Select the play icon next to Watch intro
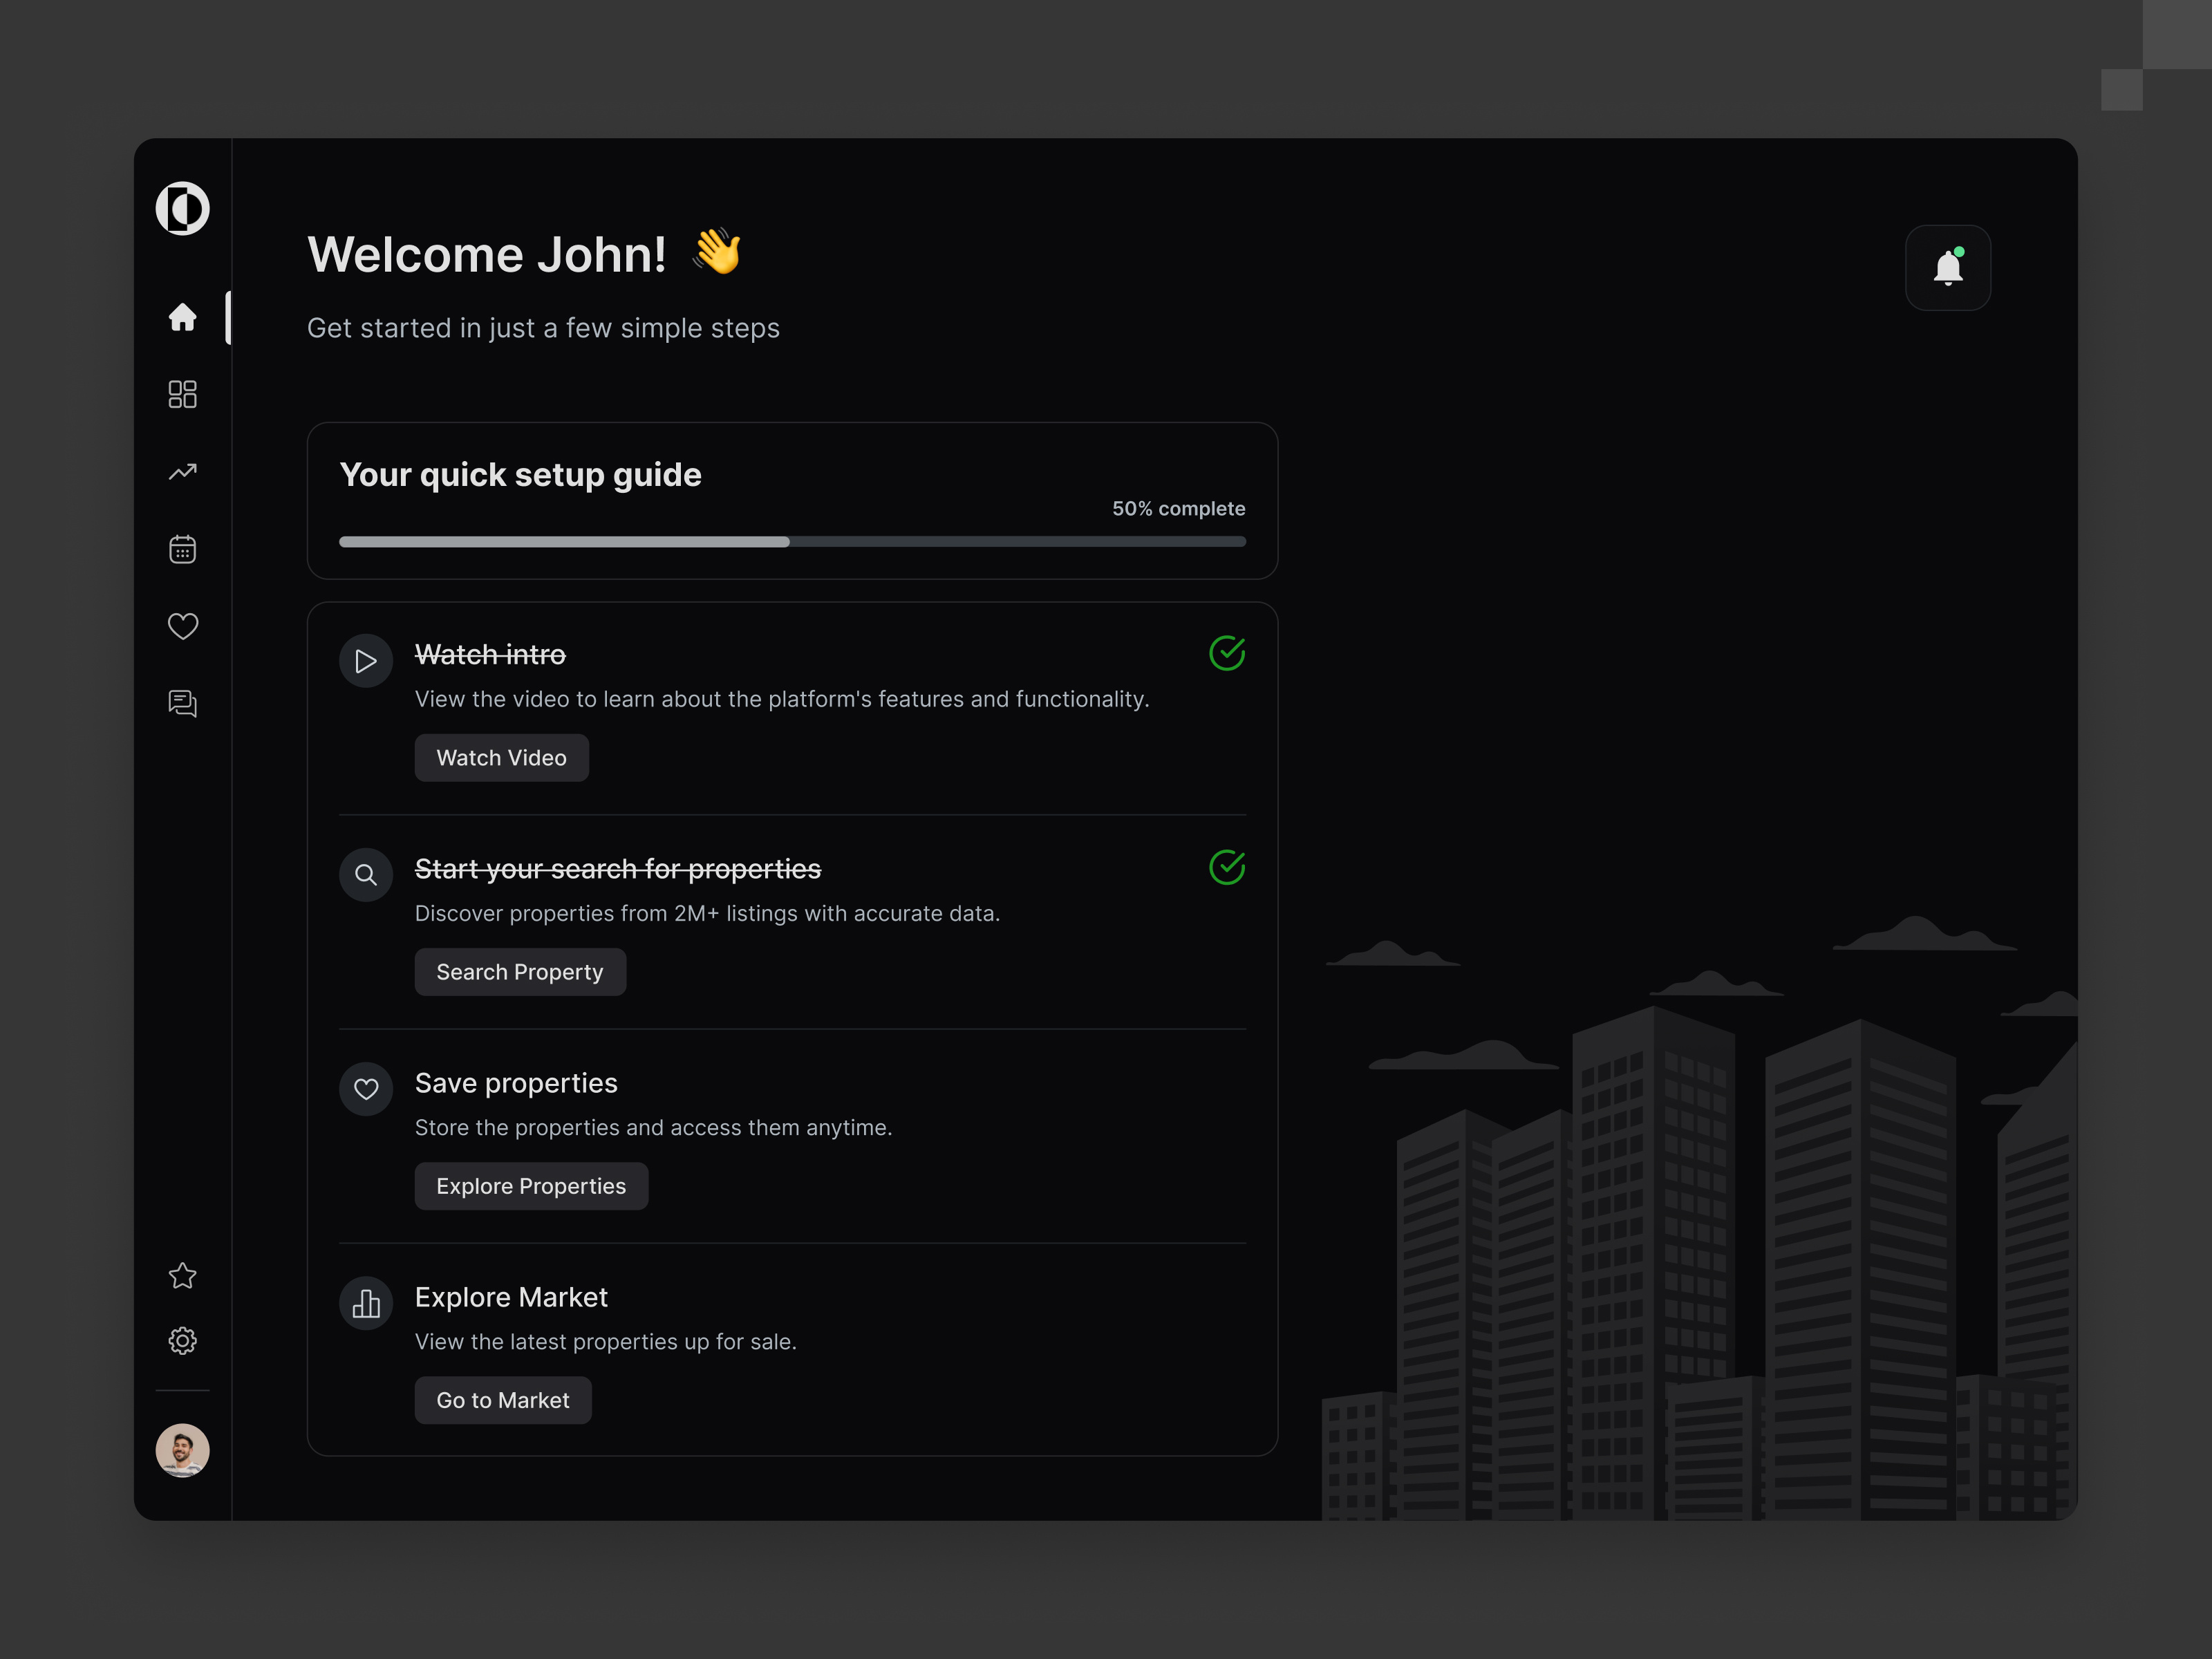This screenshot has height=1659, width=2212. pos(365,660)
